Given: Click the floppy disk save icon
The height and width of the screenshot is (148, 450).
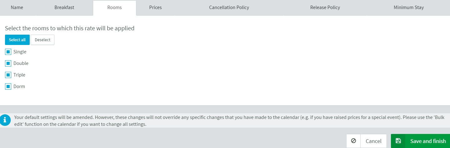Looking at the screenshot, I should click(398, 141).
